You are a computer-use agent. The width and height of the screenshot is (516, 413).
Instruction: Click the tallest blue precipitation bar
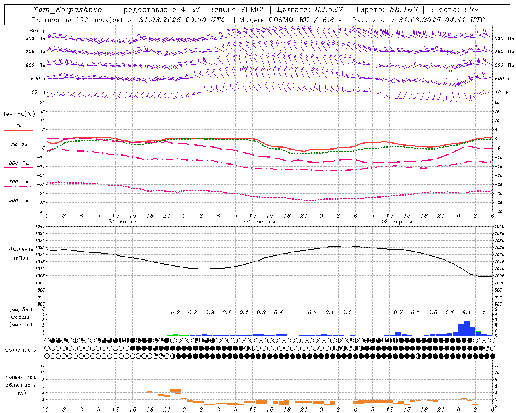coord(467,328)
